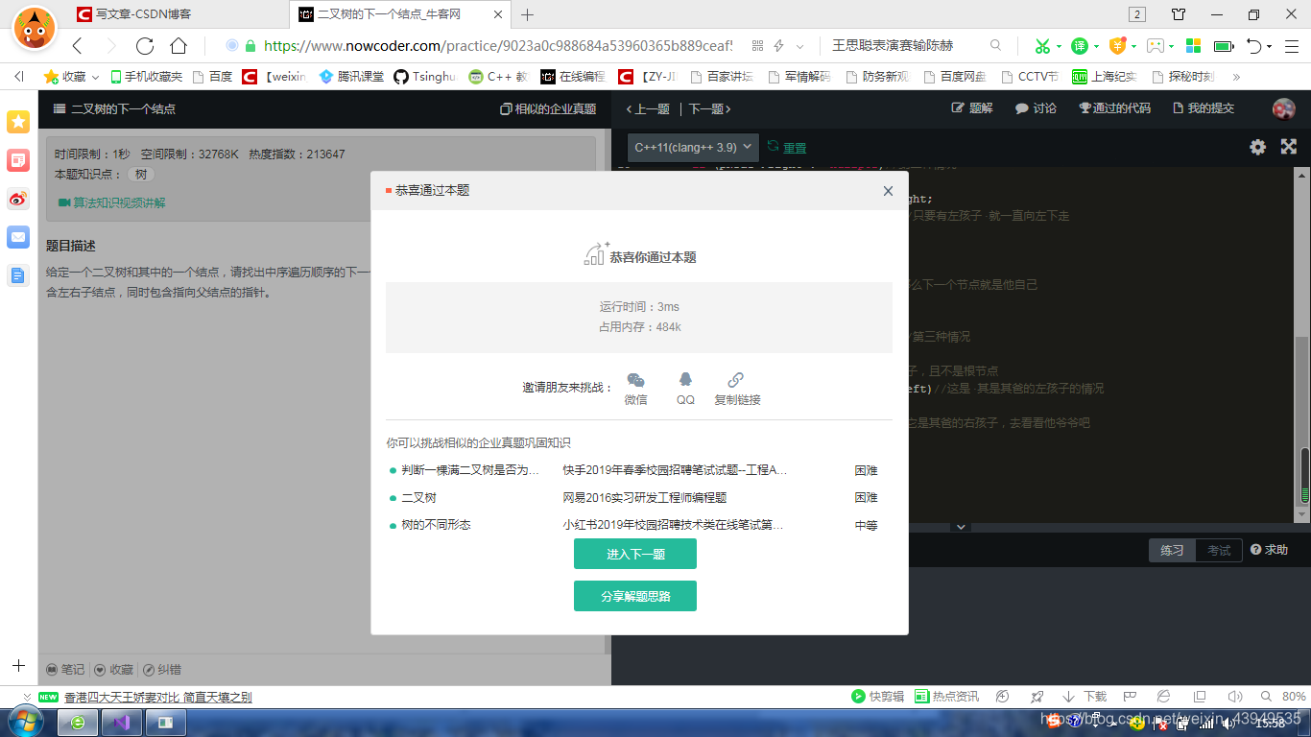
Task: Click the nowcoder URL address bar
Action: point(498,46)
